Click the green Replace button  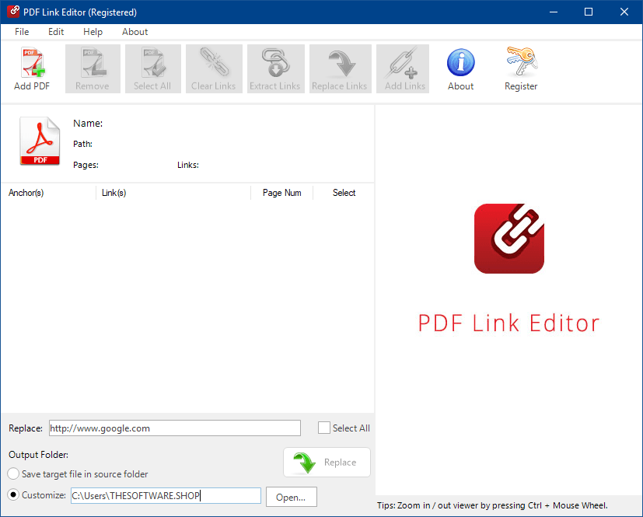tap(327, 463)
